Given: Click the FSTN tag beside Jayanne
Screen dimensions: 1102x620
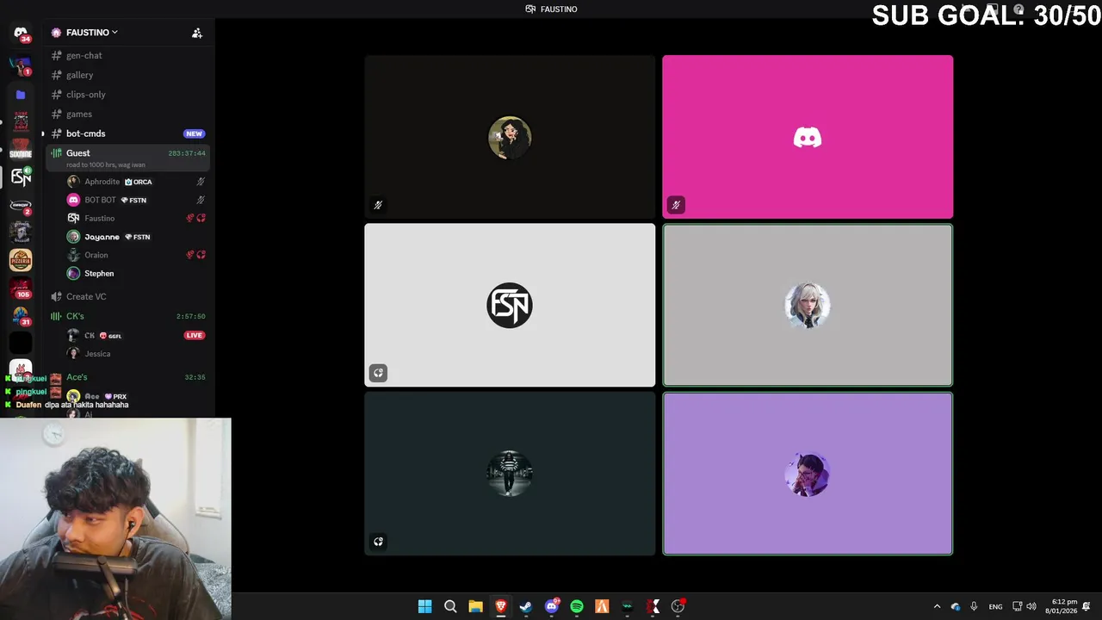Looking at the screenshot, I should (x=138, y=237).
